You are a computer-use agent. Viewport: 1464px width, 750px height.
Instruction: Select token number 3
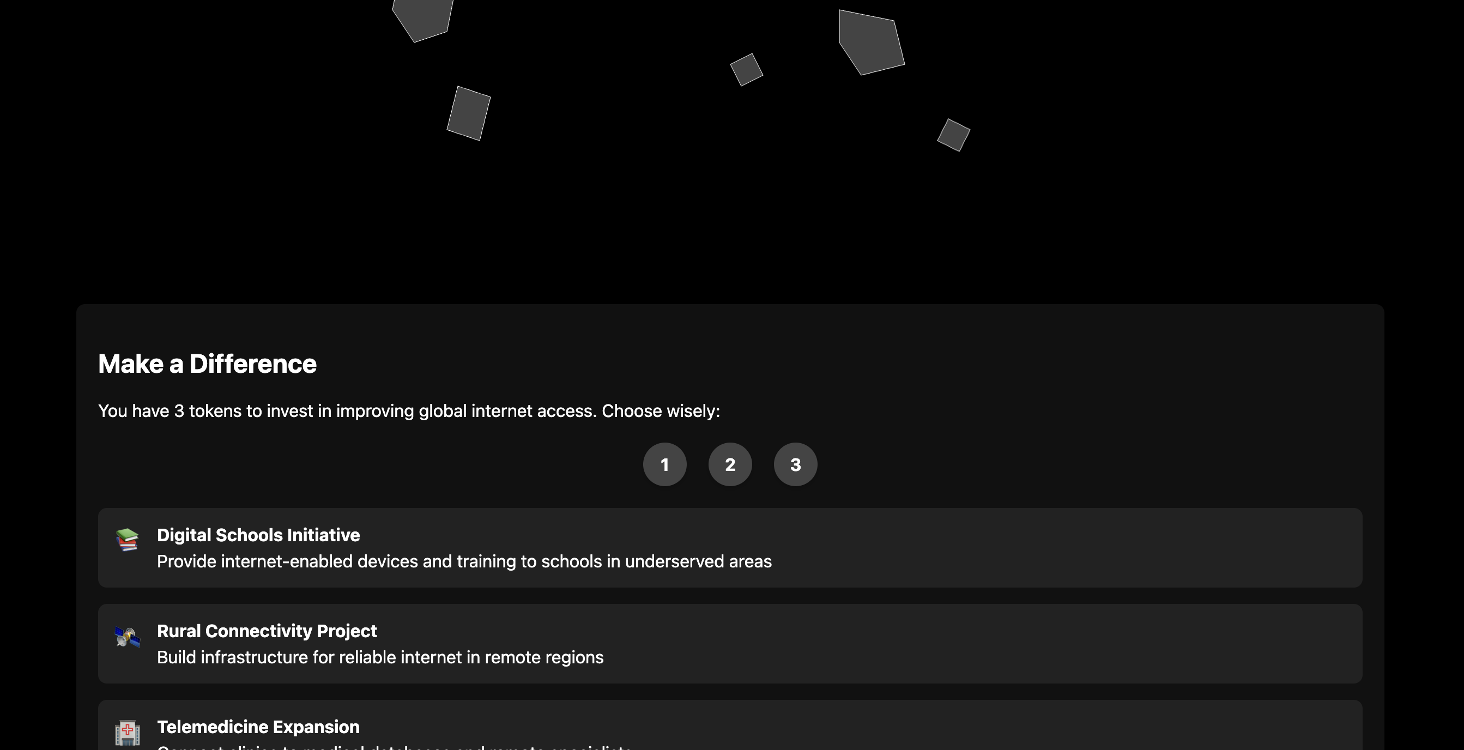coord(795,464)
